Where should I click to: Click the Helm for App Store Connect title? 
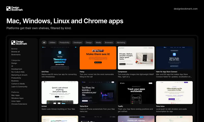point(167,72)
